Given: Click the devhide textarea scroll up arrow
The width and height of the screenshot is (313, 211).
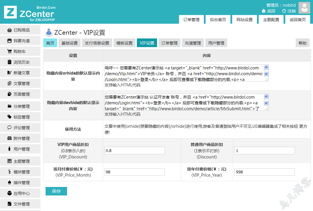Looking at the screenshot, I should [266, 97].
